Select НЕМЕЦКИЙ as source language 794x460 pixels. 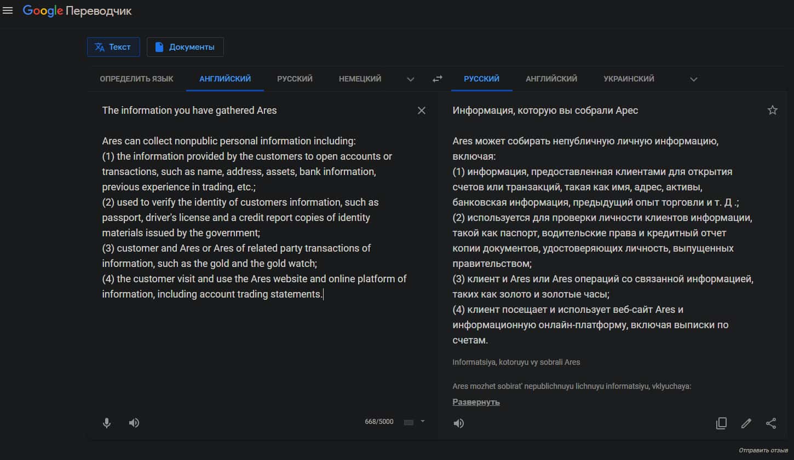pyautogui.click(x=360, y=79)
